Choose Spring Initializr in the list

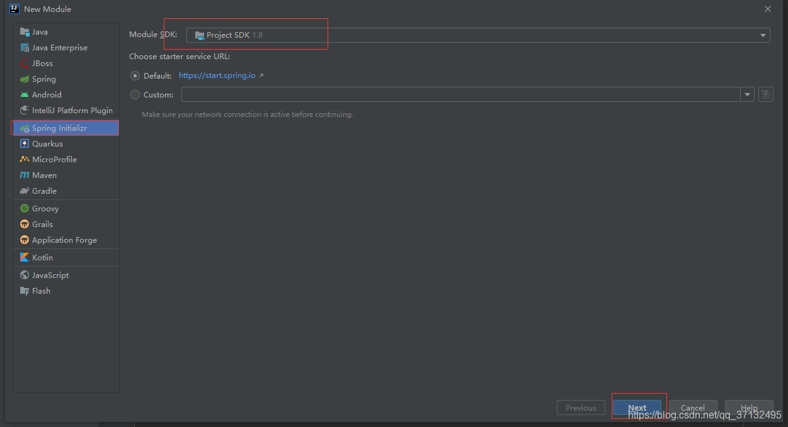(66, 128)
